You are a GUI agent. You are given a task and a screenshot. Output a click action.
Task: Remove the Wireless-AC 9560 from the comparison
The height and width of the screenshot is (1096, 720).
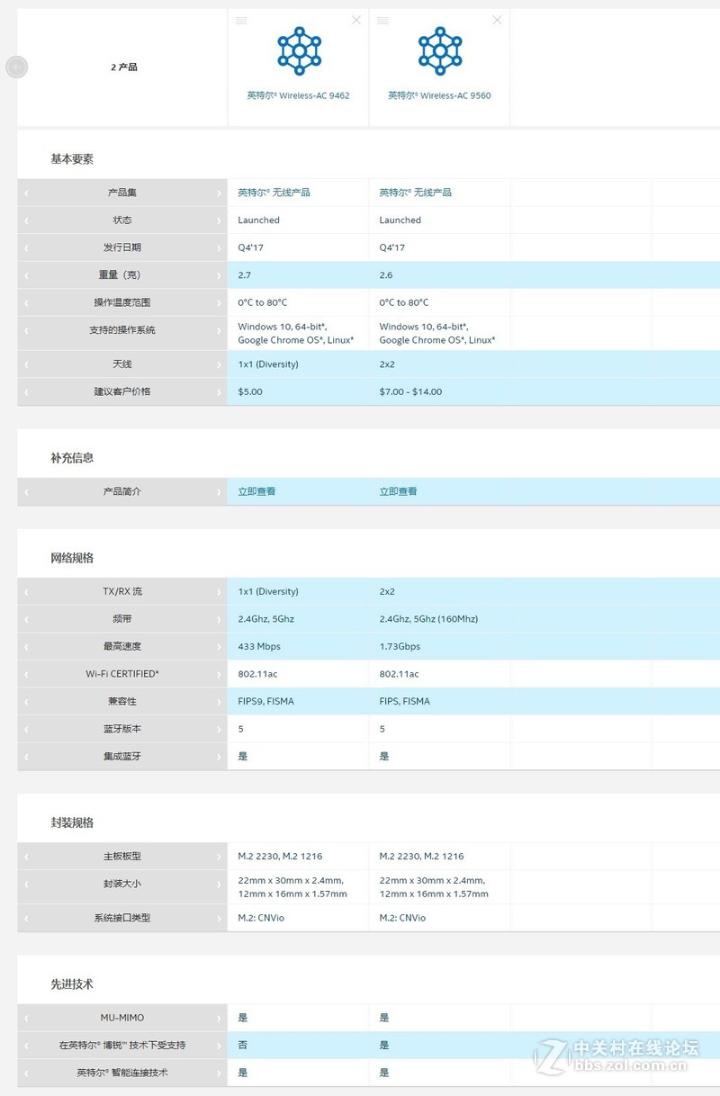(x=496, y=19)
